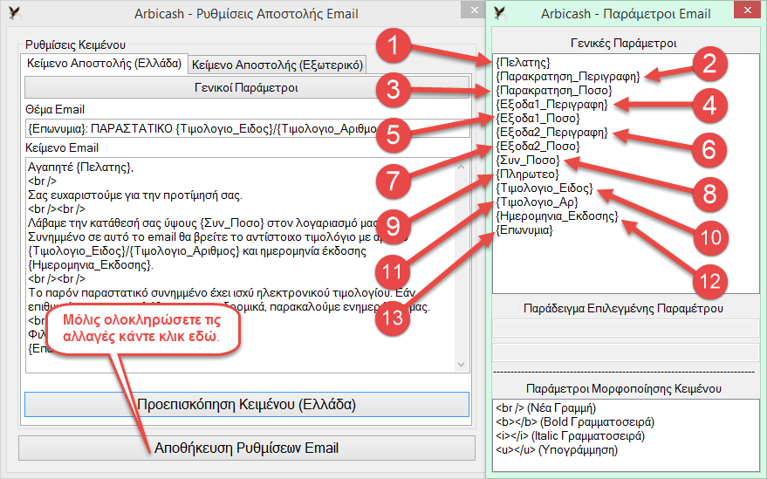767x479 pixels.
Task: Select {Εξοδα1_Ποσο} parameter
Action: 538,119
